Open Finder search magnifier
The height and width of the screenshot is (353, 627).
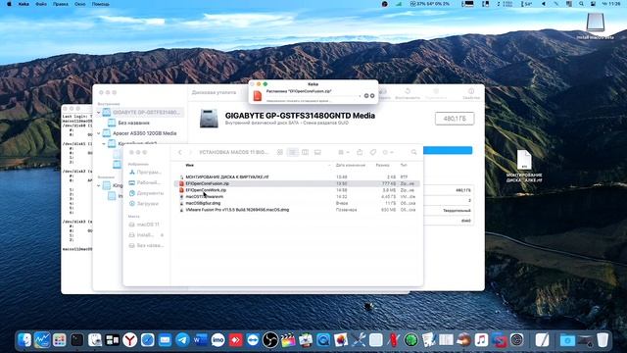[x=413, y=153]
